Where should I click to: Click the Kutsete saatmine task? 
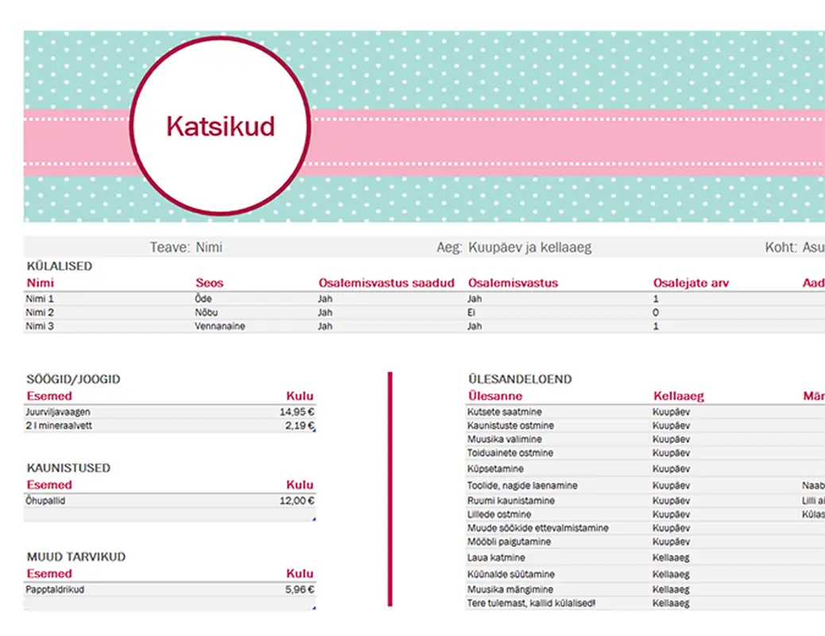505,412
